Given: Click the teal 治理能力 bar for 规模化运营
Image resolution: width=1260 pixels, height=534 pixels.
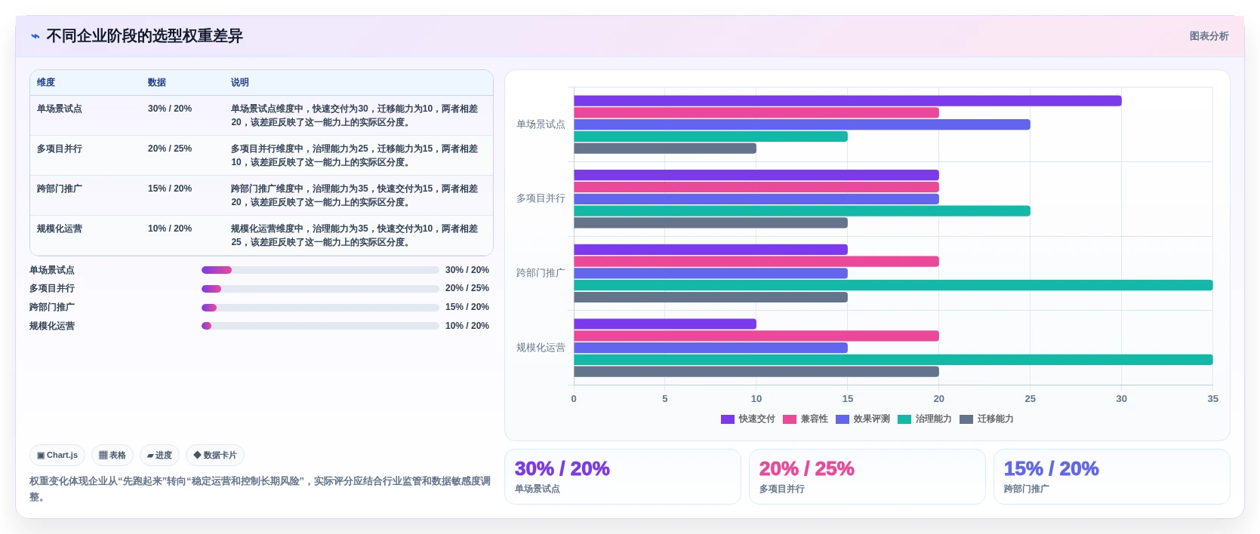Looking at the screenshot, I should 893,360.
